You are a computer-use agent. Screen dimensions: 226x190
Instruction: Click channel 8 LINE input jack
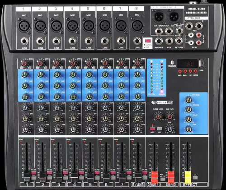click(x=137, y=41)
